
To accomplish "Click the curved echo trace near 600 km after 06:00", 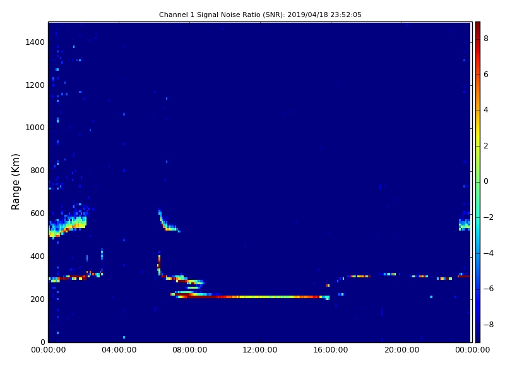I will coord(168,220).
